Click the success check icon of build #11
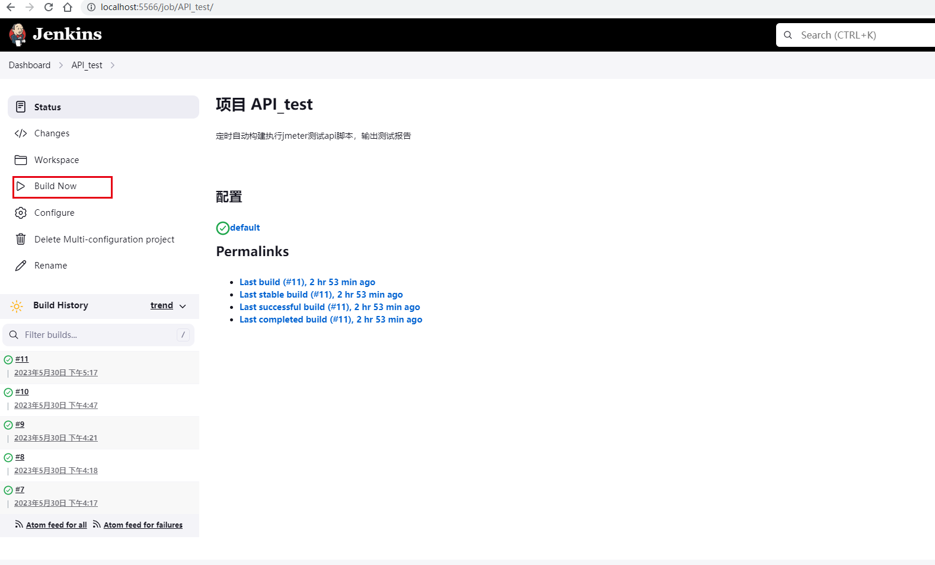 coord(8,360)
